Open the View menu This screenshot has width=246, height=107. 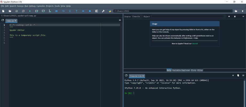click(63, 6)
